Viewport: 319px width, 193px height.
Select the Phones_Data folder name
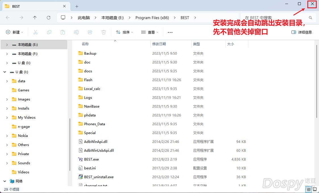[95, 124]
